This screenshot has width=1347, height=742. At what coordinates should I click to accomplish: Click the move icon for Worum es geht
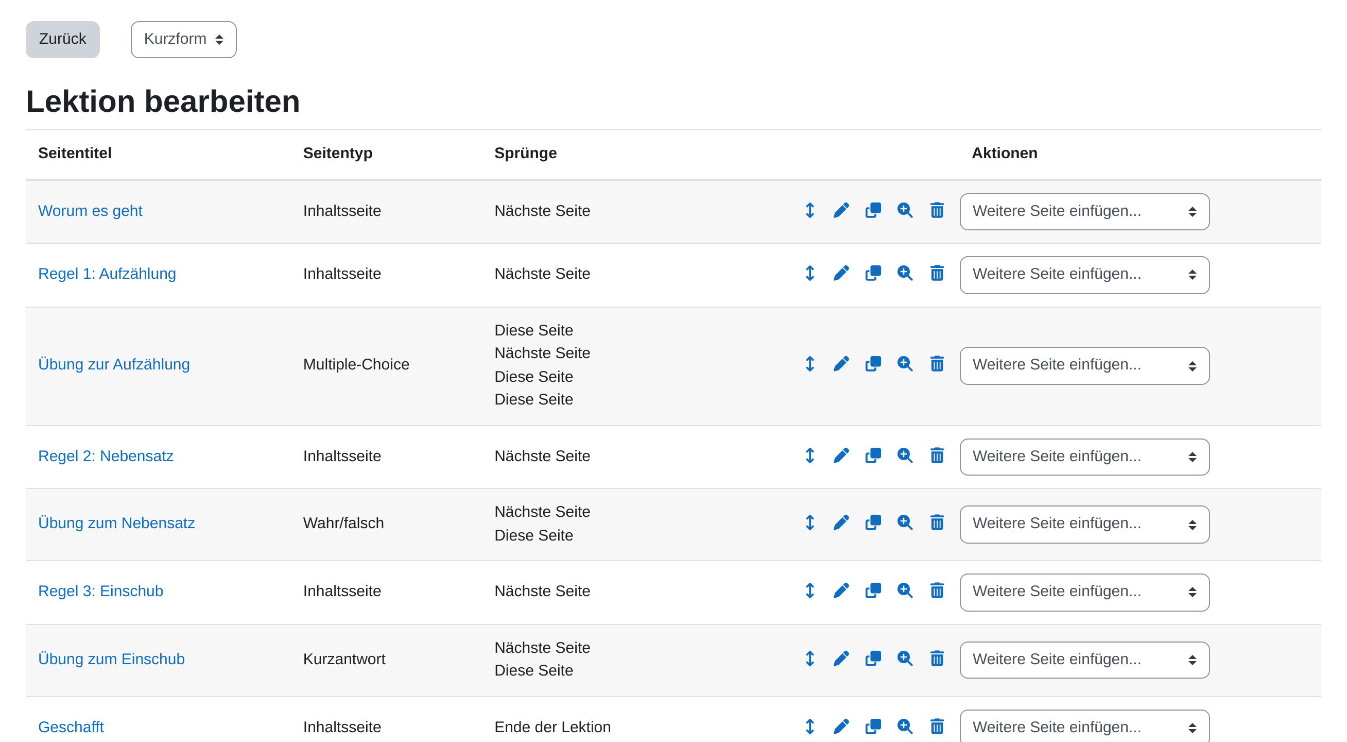(809, 210)
